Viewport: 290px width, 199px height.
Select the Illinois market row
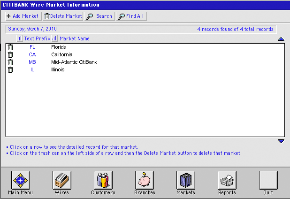145,70
